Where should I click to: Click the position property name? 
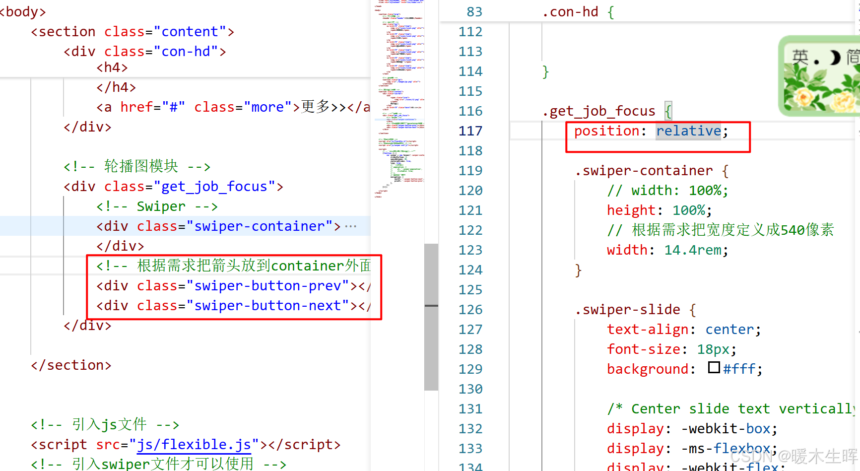(606, 131)
